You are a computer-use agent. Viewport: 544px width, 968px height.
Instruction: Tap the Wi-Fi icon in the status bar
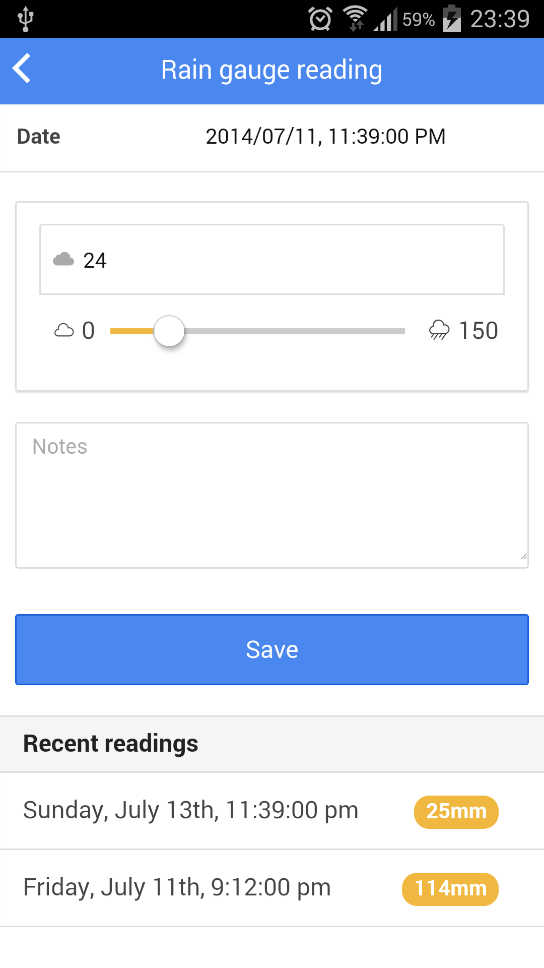tap(356, 19)
